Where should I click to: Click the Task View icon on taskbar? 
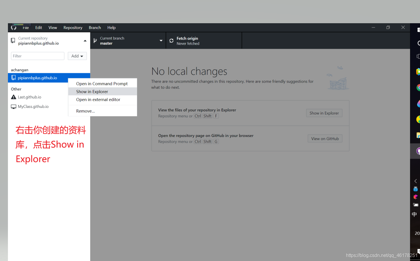click(x=419, y=56)
